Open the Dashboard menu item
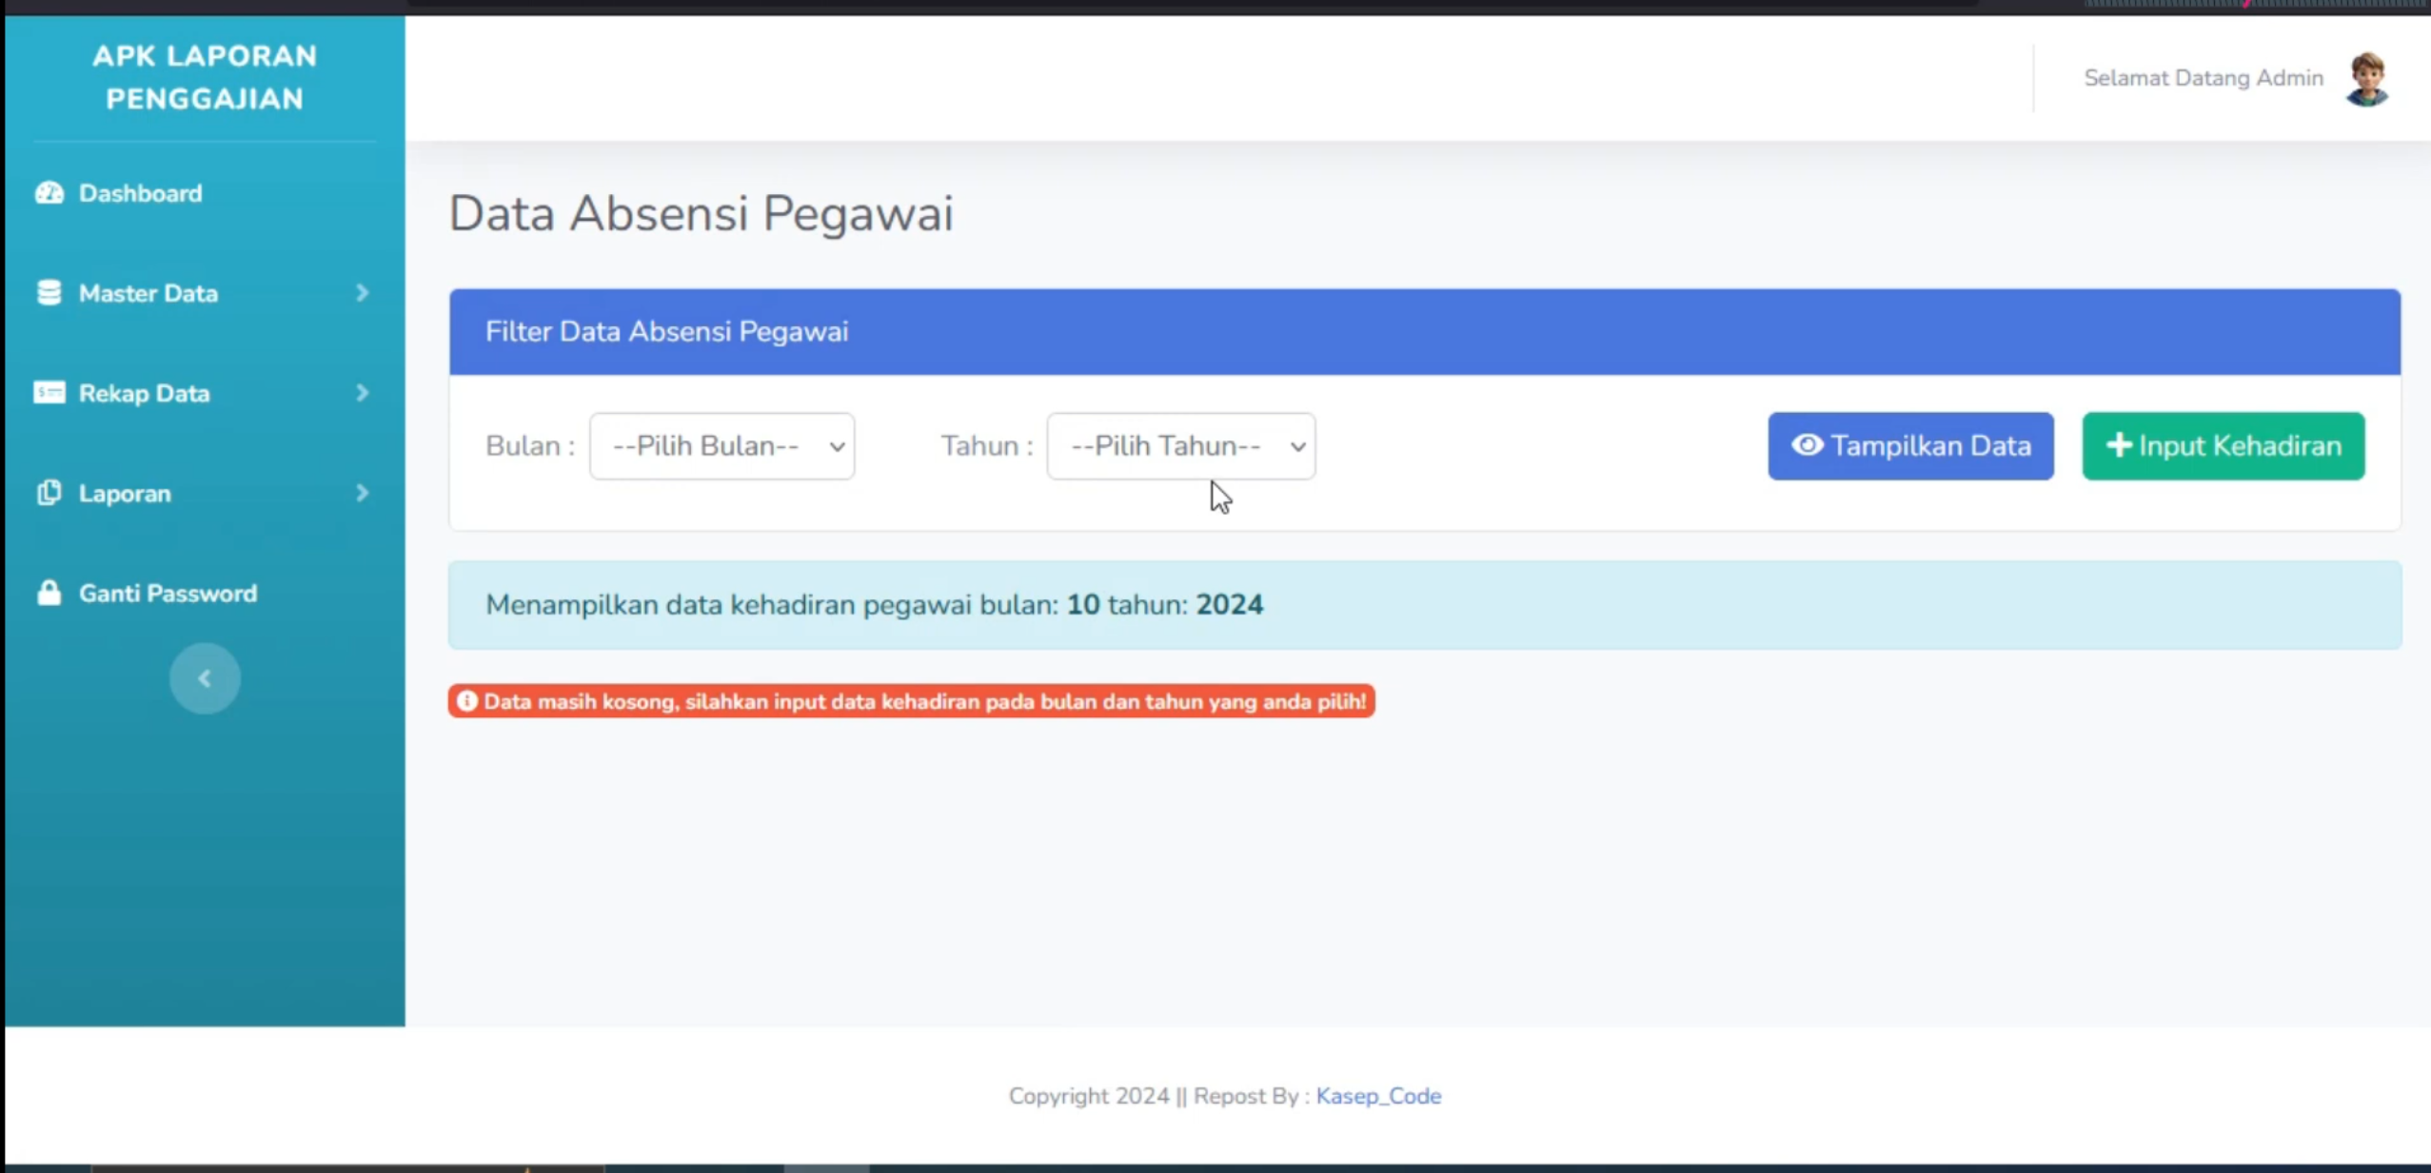 point(140,193)
